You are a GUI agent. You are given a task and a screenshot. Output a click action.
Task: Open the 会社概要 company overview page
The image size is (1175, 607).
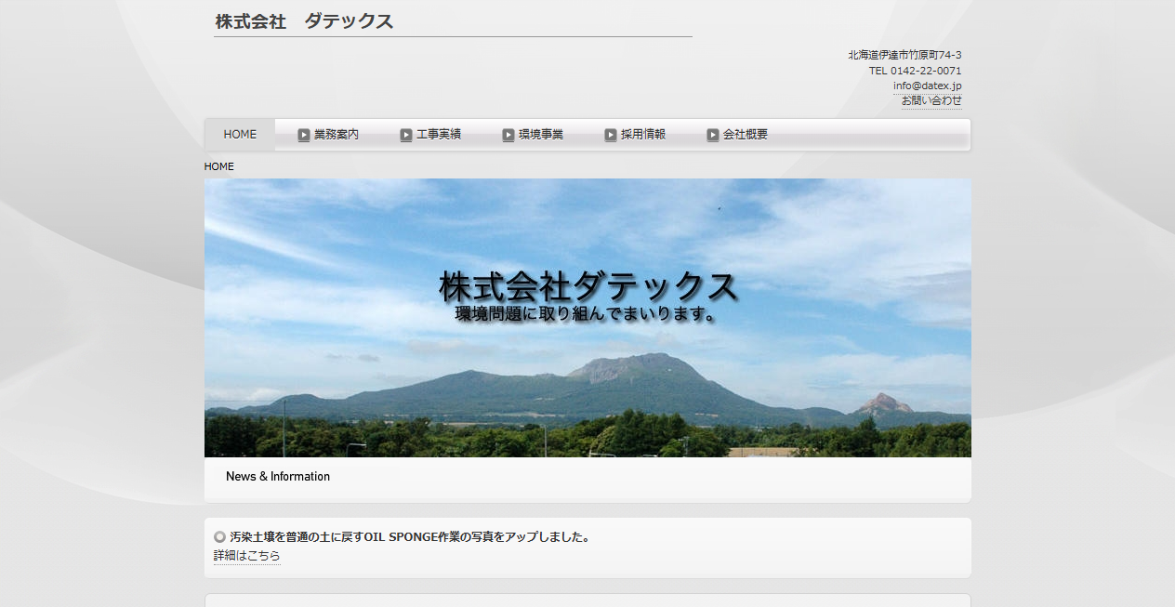tap(744, 135)
